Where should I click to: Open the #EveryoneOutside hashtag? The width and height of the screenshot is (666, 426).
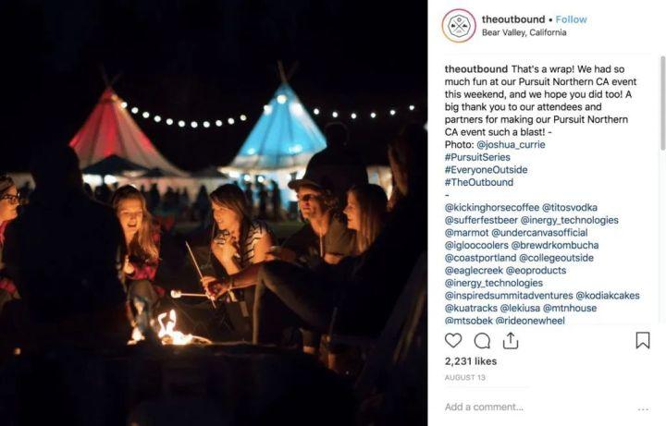[486, 170]
